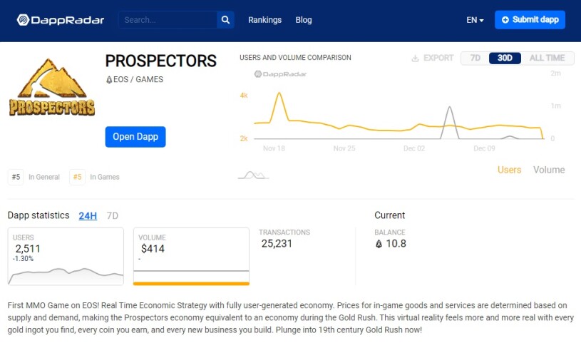Switch Dapp statistics to 7D tab
This screenshot has height=363, width=581.
[x=112, y=216]
